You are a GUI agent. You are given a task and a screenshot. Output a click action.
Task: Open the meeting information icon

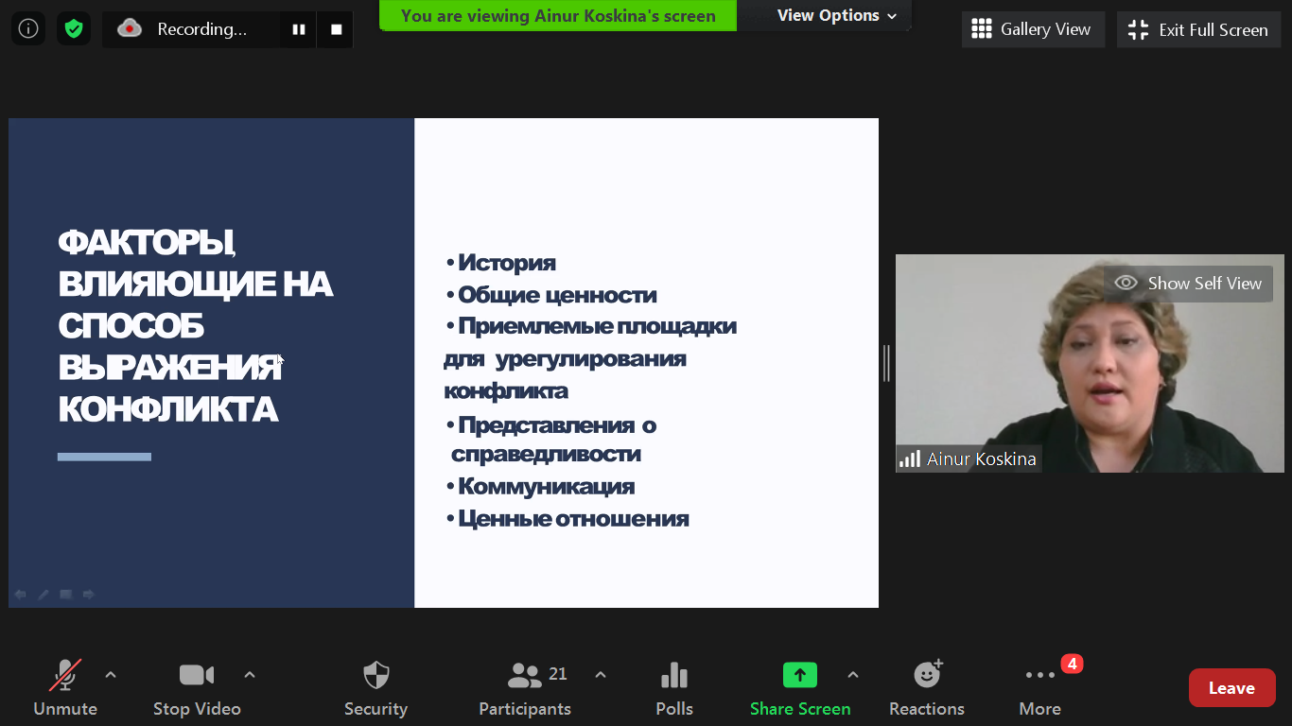[28, 29]
